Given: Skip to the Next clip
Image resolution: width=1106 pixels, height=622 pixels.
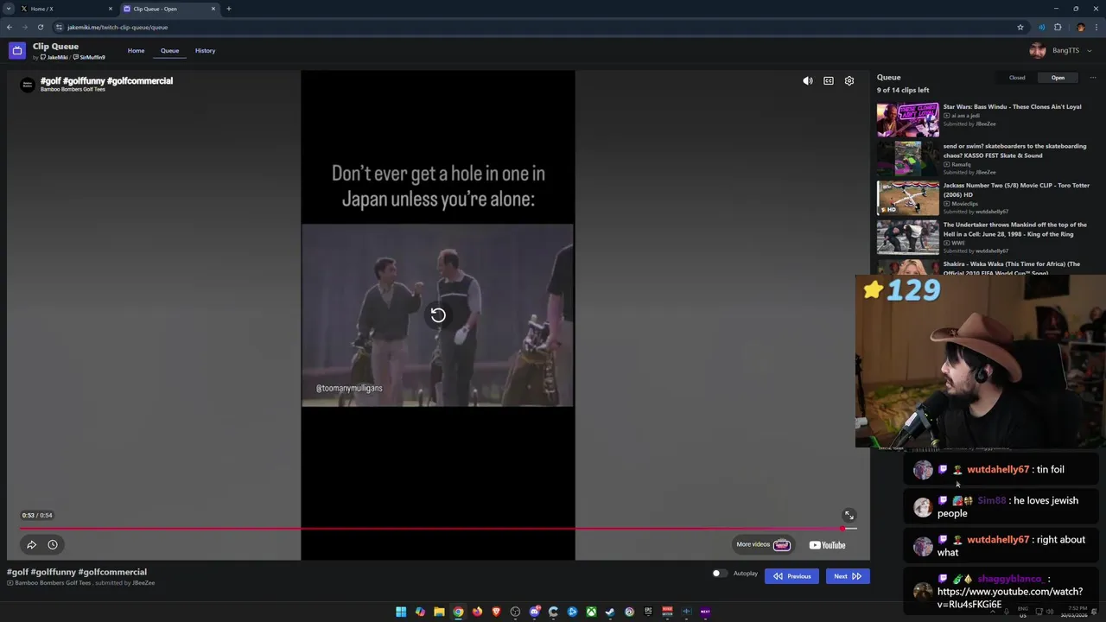Looking at the screenshot, I should pos(848,576).
